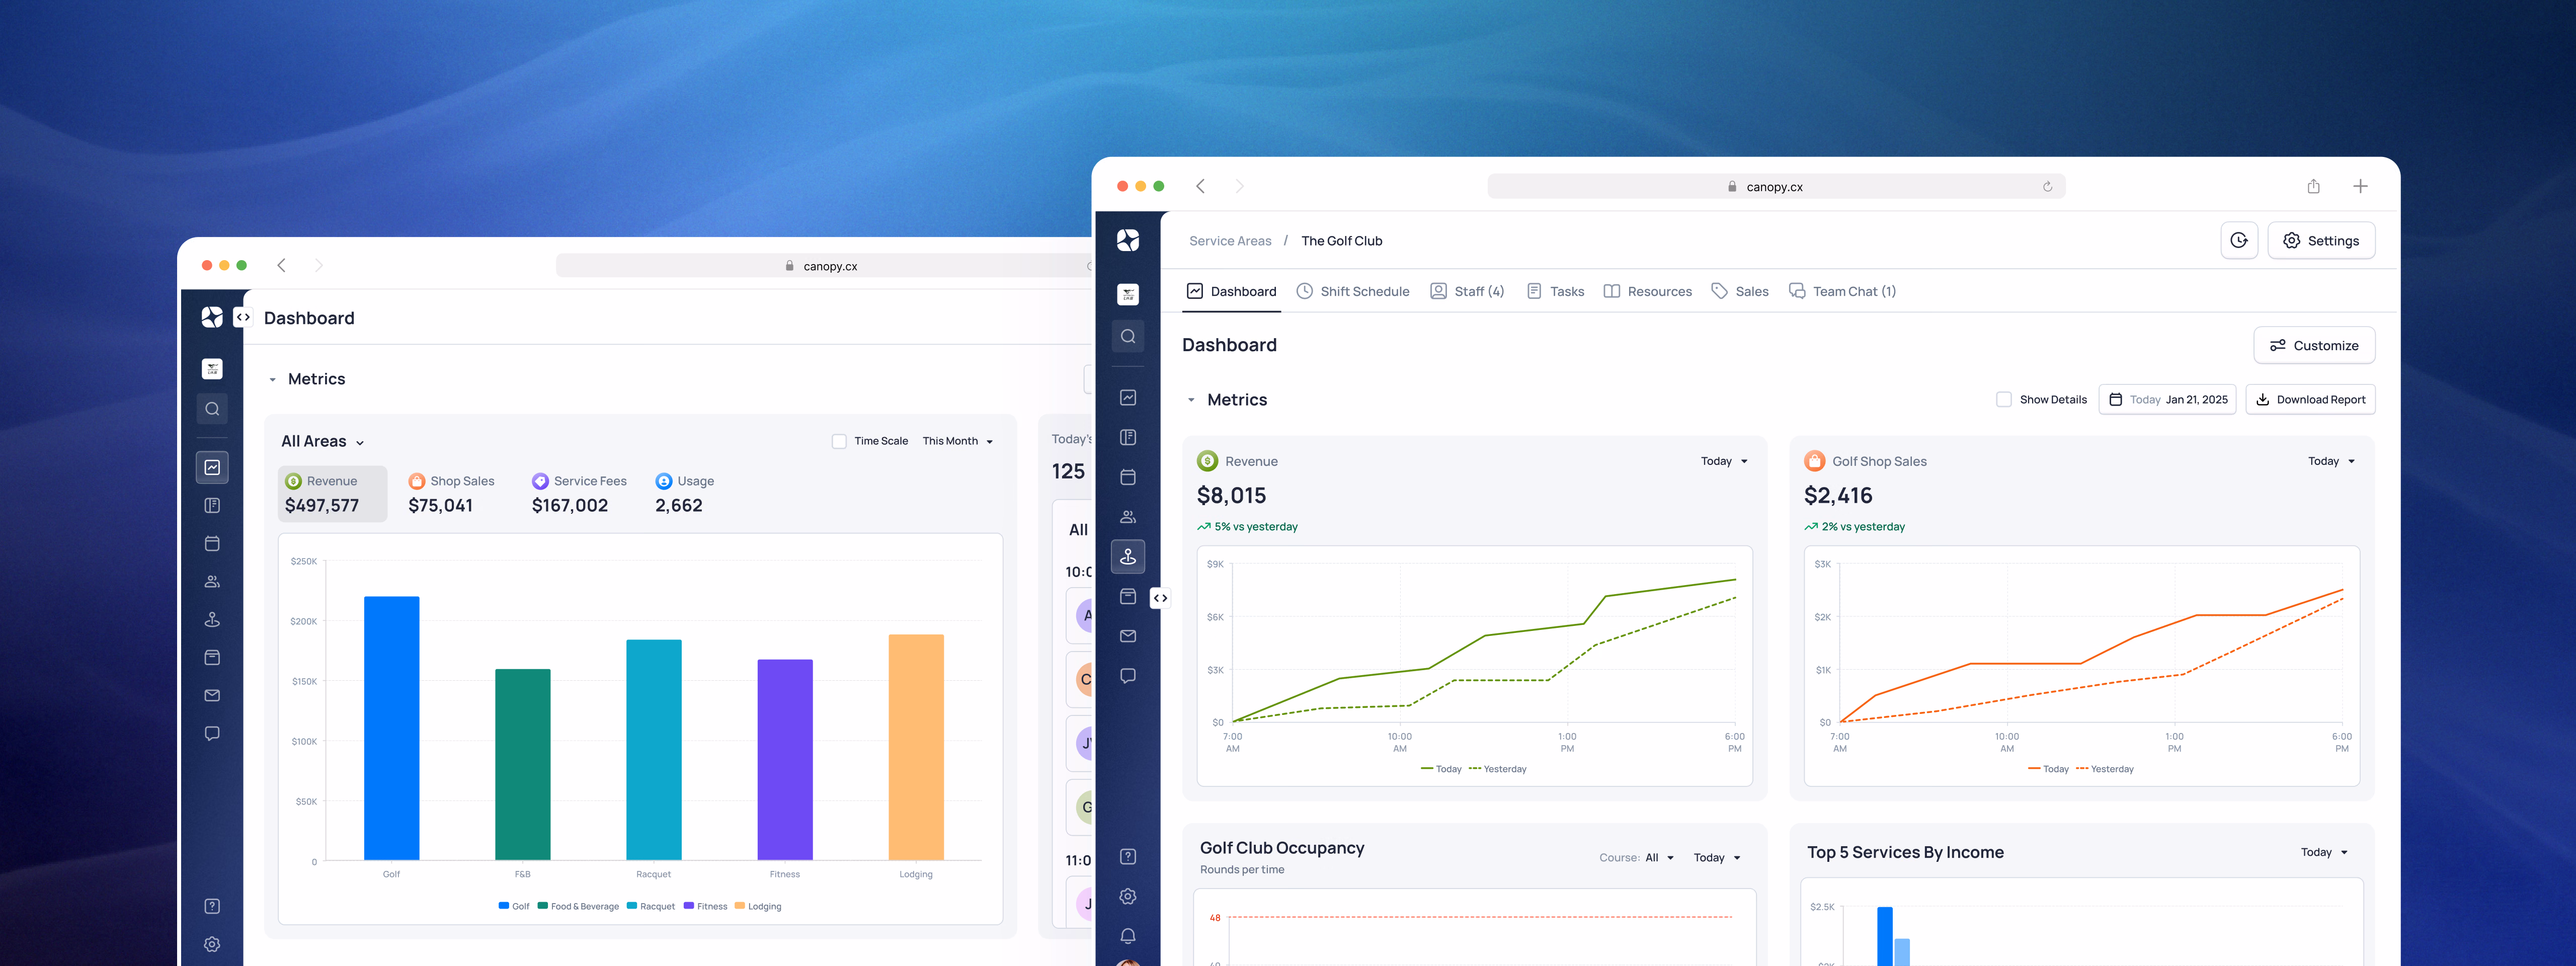Image resolution: width=2576 pixels, height=966 pixels.
Task: Select the Resources tab
Action: click(1647, 291)
